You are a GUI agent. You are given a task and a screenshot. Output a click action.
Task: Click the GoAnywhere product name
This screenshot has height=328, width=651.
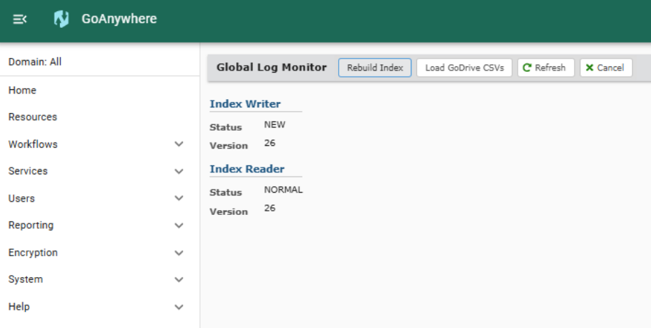pos(119,19)
